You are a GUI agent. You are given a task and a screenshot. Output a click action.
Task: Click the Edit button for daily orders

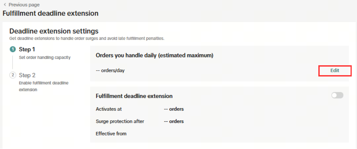335,71
